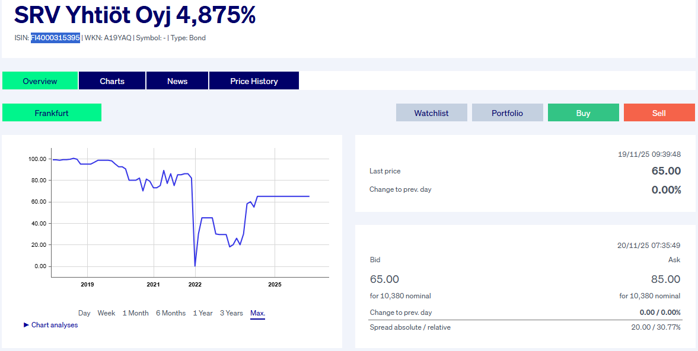
Task: Select the Overview tab
Action: pos(40,81)
